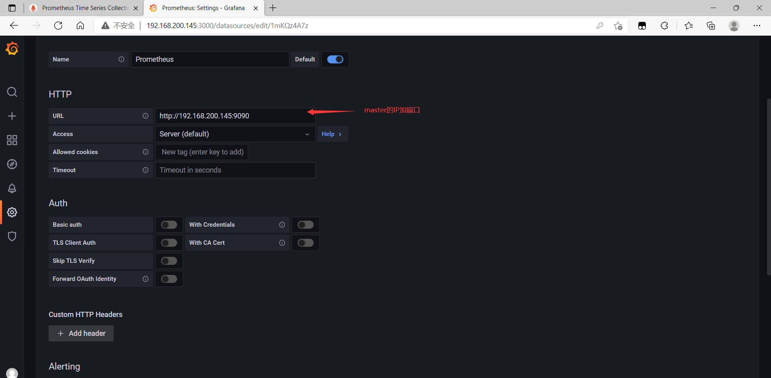Click the info icon beside Forward OAuth Identity

(x=145, y=279)
